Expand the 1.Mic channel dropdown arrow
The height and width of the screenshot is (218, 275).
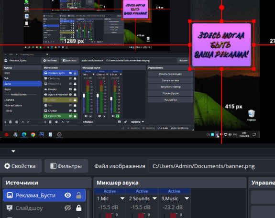tap(122, 198)
